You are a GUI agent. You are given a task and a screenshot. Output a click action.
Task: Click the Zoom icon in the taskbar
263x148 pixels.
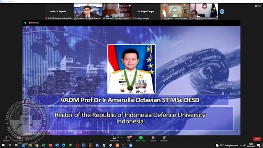pyautogui.click(x=131, y=145)
